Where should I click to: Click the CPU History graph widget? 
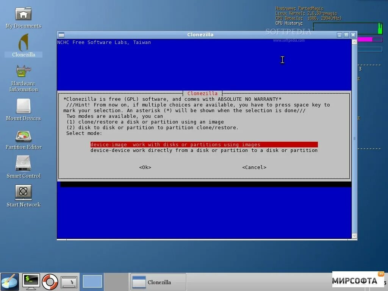click(x=348, y=28)
